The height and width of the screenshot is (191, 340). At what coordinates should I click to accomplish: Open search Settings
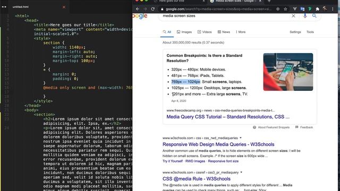tap(295, 32)
